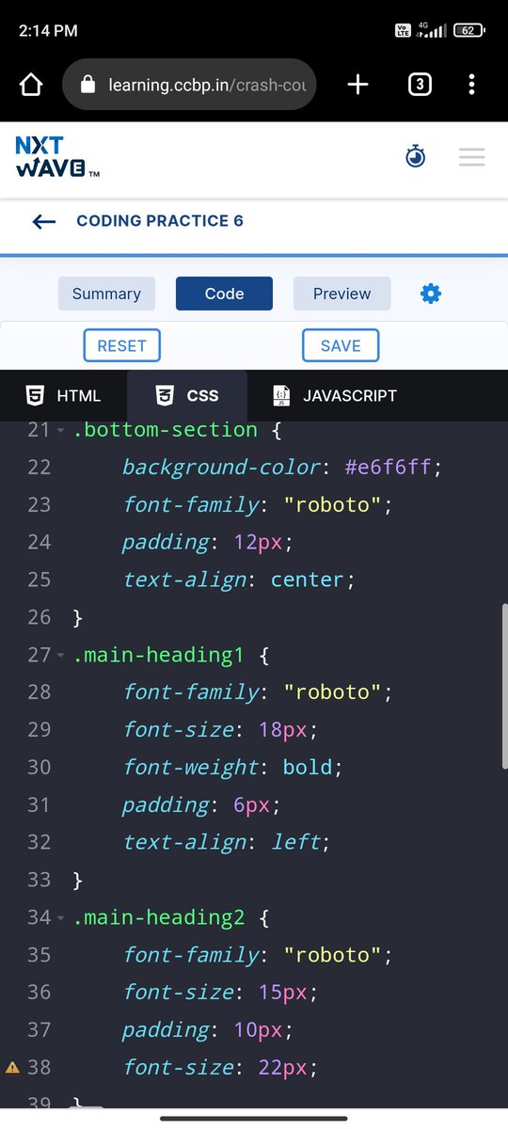Open the hamburger navigation menu

(x=472, y=157)
